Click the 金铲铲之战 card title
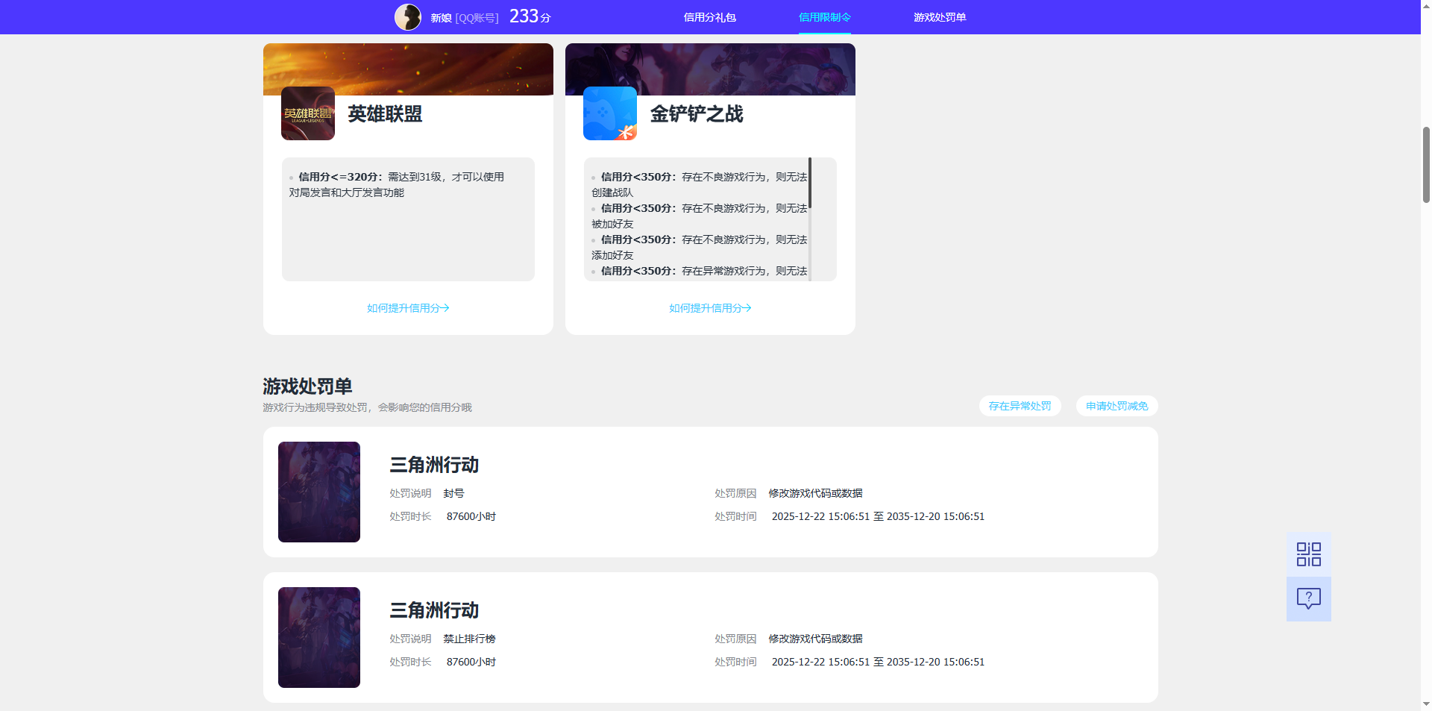Screen dimensions: 1432x711 pos(697,114)
